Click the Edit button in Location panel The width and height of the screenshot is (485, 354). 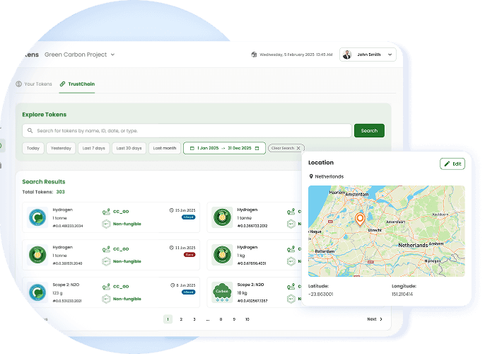pos(452,164)
